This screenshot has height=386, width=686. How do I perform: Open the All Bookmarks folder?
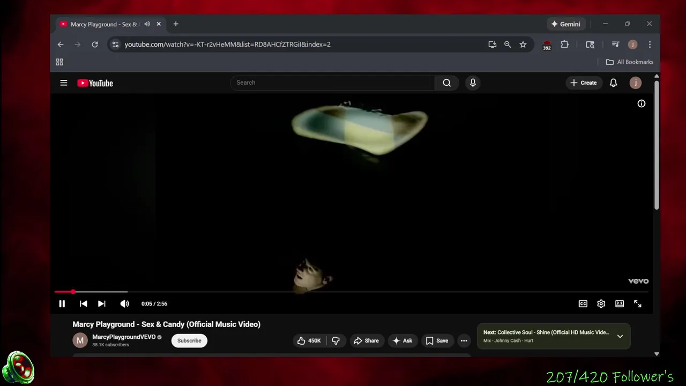630,62
